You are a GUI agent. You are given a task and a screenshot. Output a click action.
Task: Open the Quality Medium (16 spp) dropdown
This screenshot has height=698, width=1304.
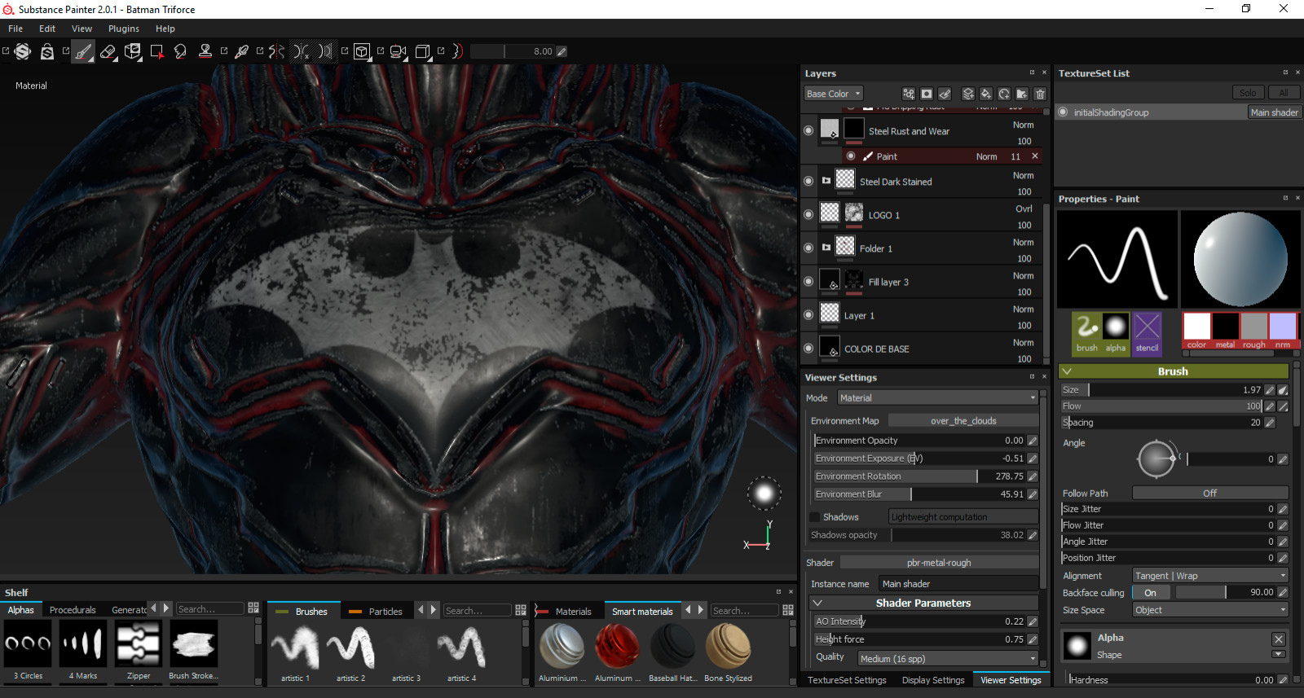point(948,659)
